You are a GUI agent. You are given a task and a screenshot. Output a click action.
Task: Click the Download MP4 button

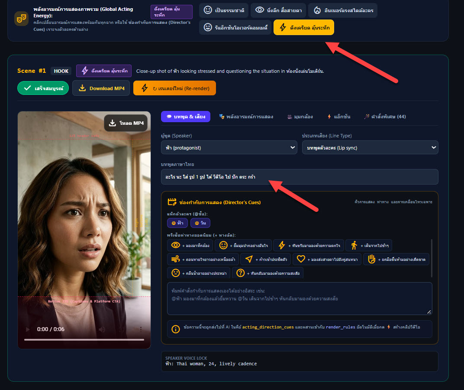point(101,88)
